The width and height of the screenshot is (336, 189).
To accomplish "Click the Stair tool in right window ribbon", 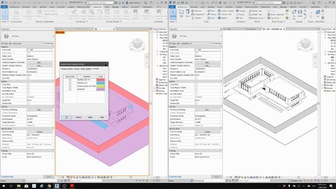I will pyautogui.click(x=239, y=18).
